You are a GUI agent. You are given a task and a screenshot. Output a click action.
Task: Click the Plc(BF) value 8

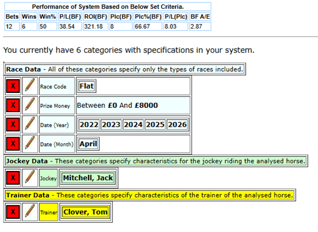click(x=121, y=26)
